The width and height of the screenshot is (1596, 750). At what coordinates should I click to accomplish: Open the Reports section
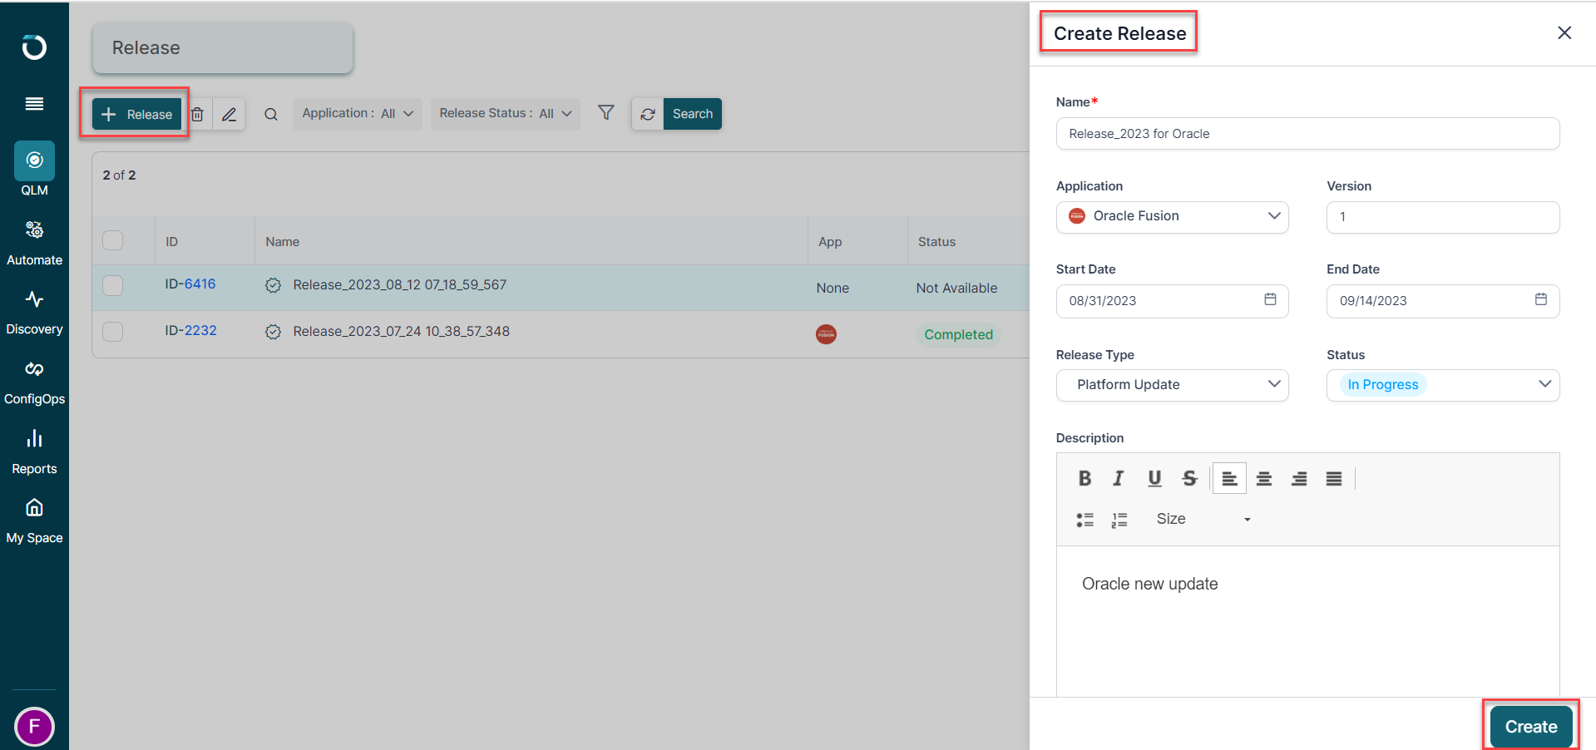click(x=34, y=452)
